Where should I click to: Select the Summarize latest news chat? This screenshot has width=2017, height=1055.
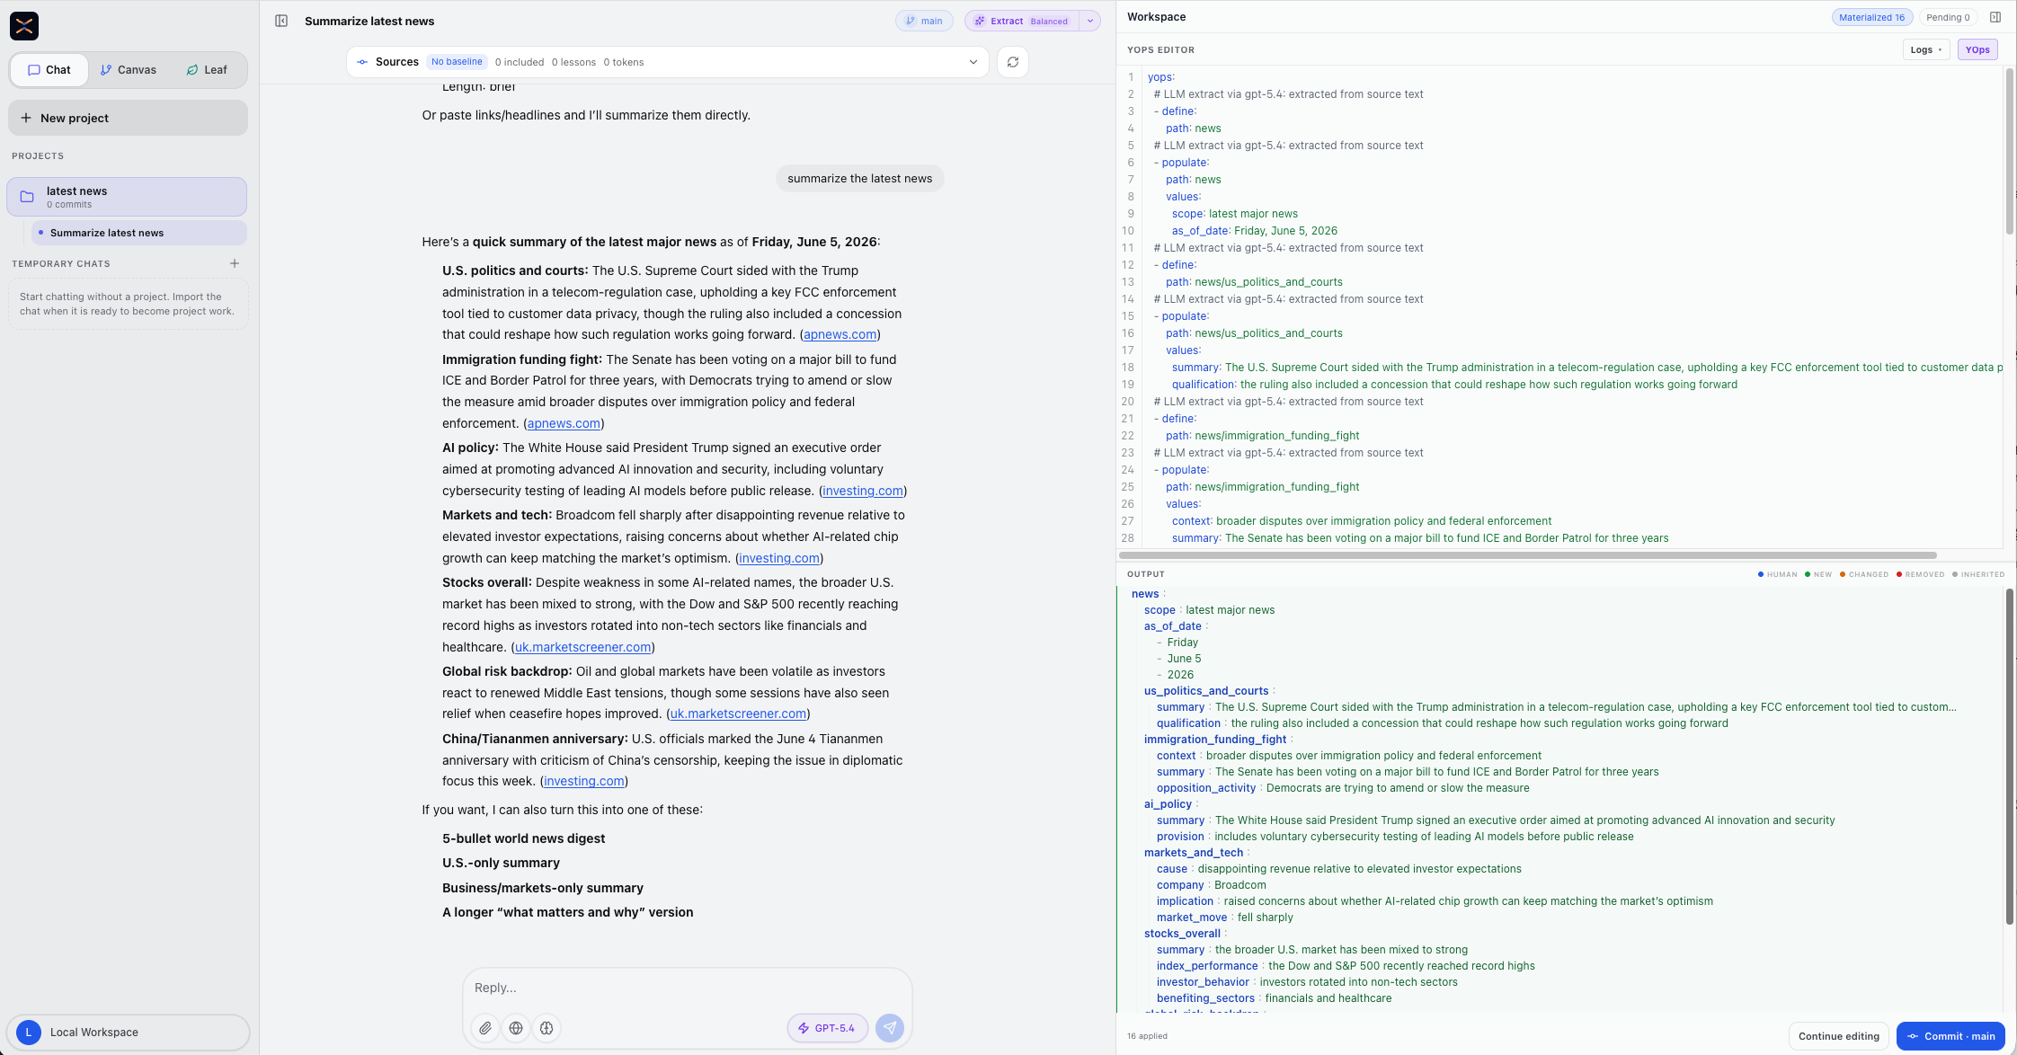click(x=139, y=233)
